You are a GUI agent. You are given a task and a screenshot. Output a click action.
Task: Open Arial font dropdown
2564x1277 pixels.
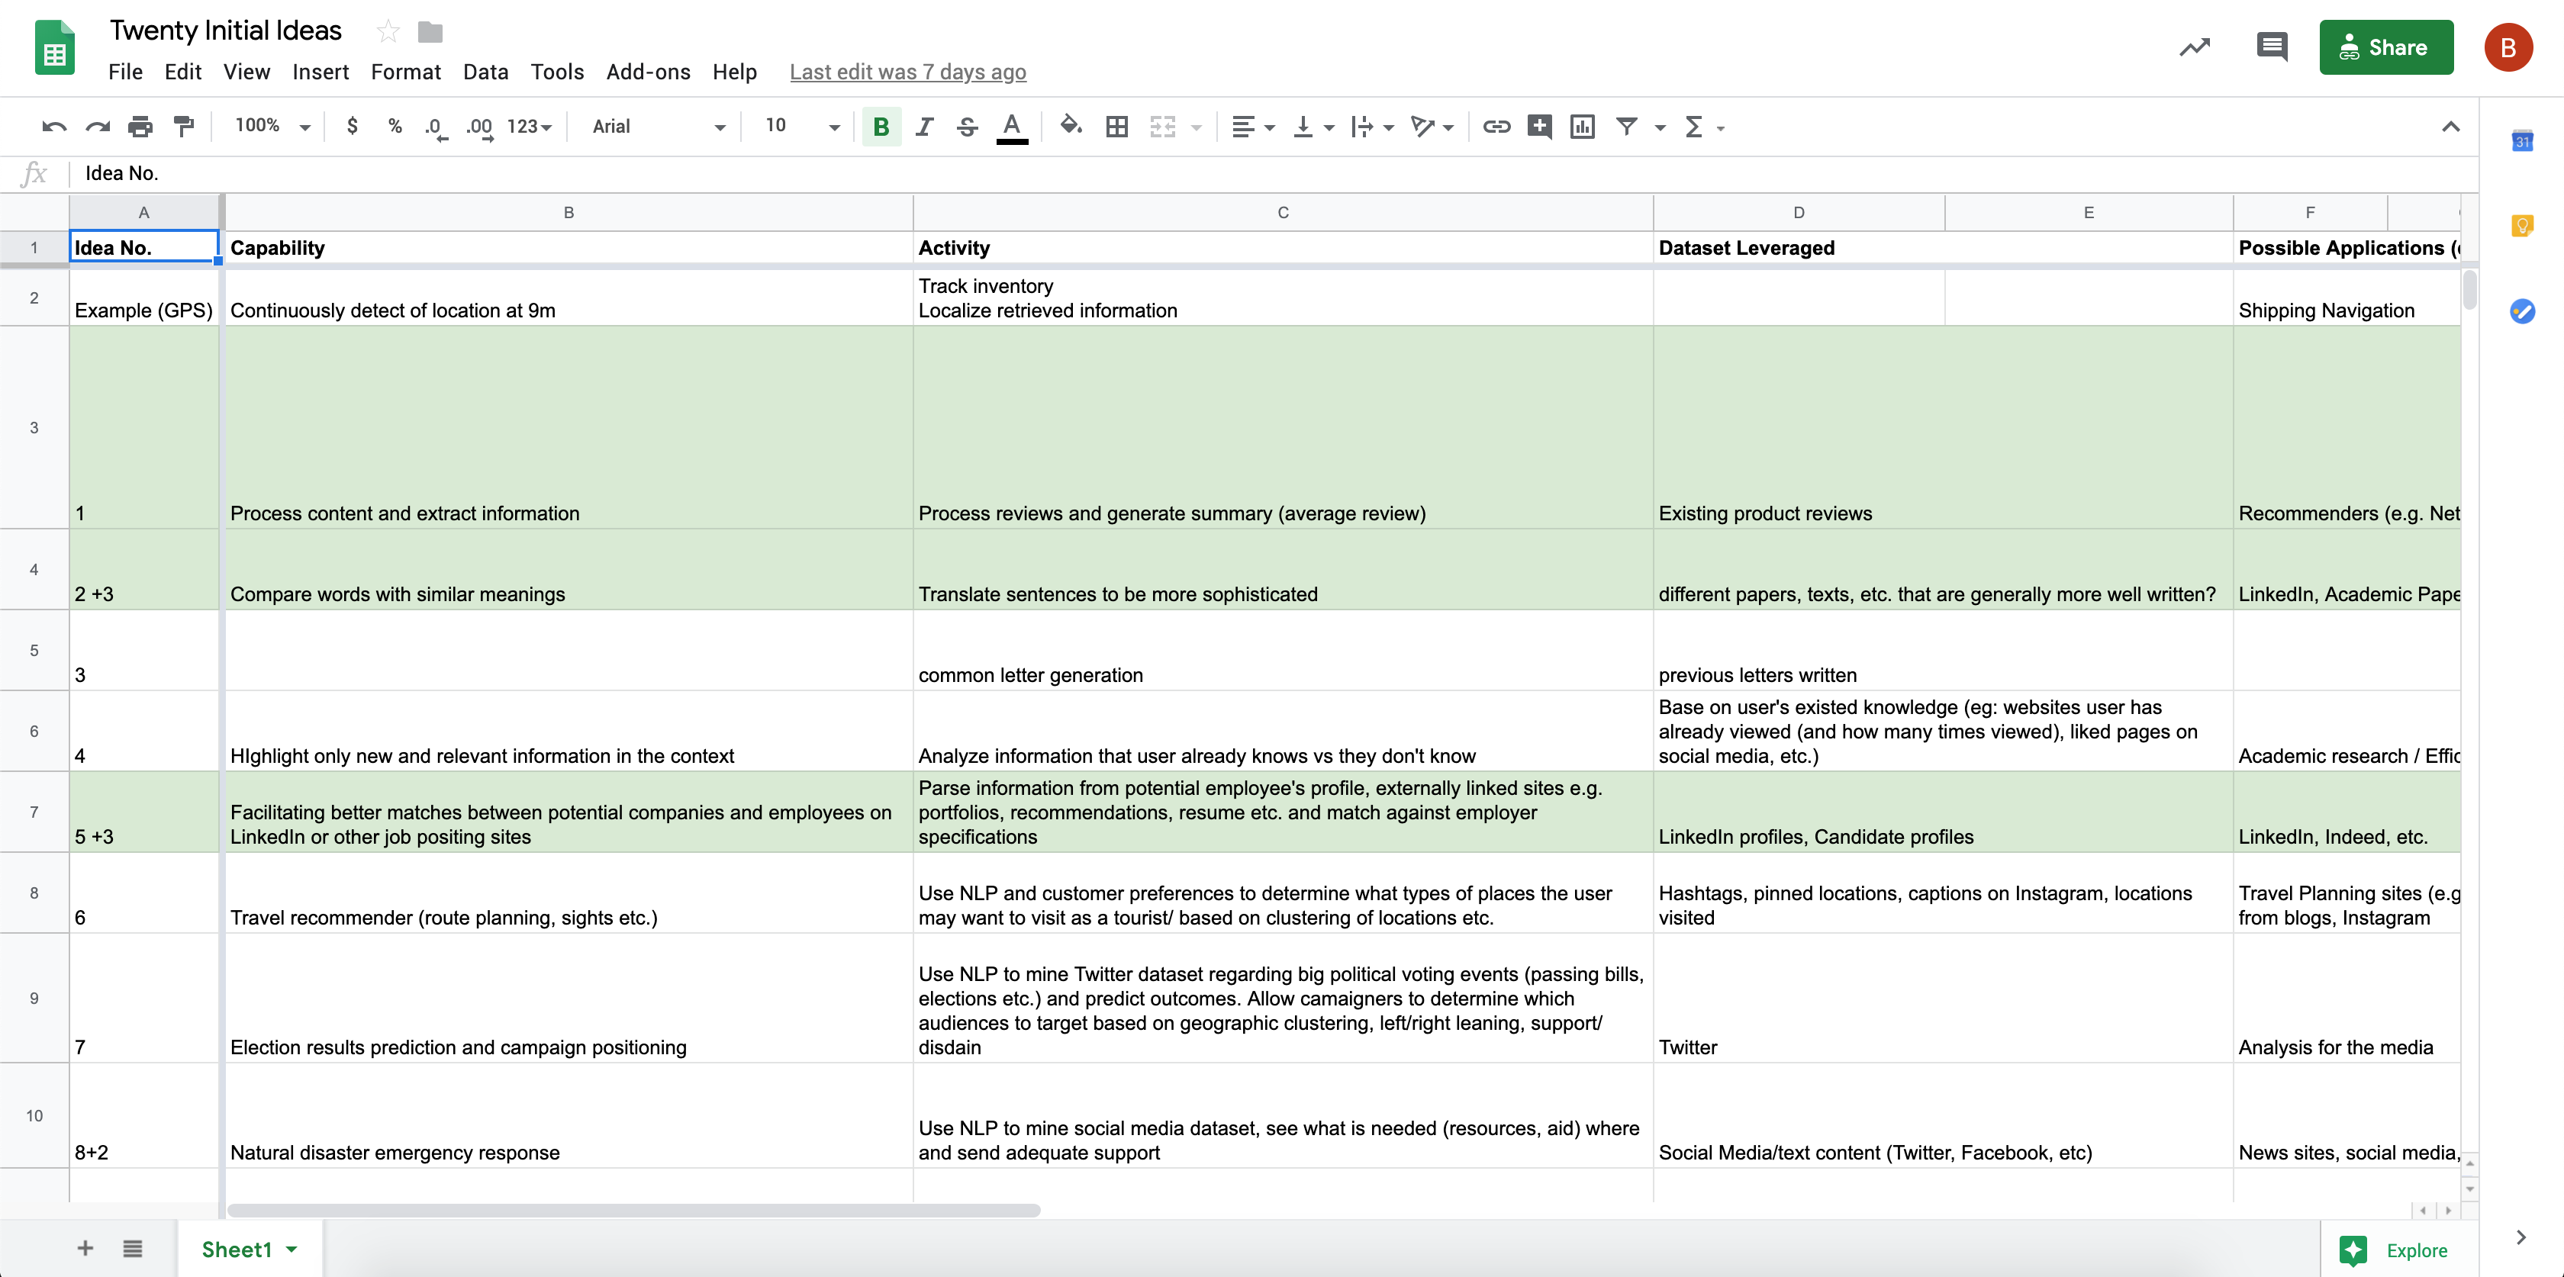click(x=658, y=127)
